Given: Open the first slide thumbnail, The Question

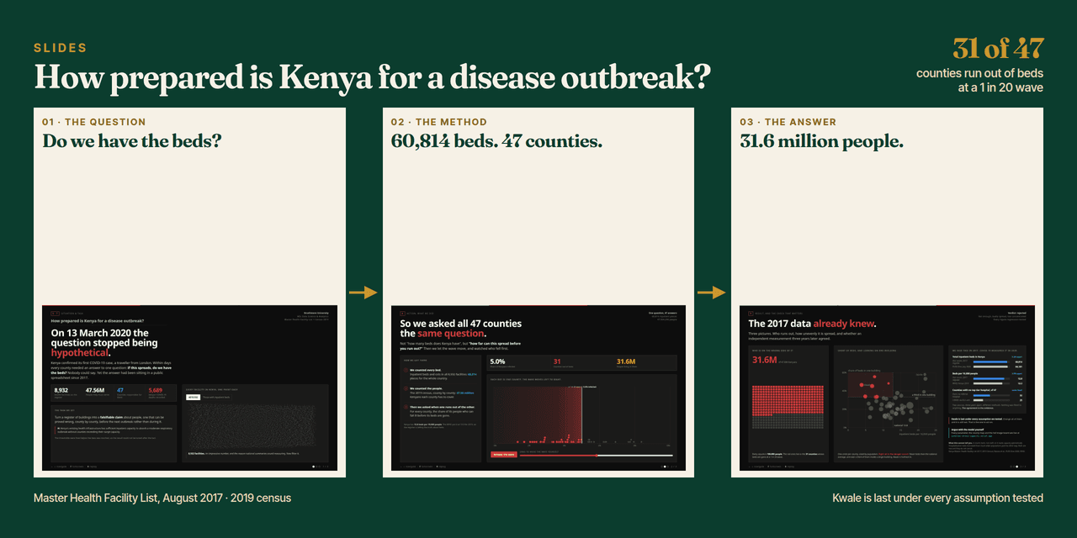Looking at the screenshot, I should click(189, 387).
